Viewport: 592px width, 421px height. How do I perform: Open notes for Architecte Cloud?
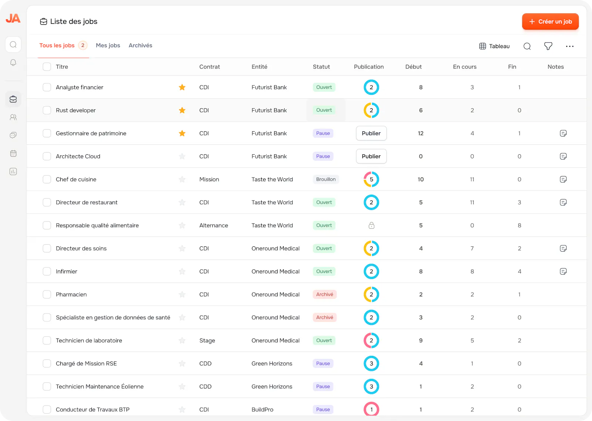tap(563, 156)
